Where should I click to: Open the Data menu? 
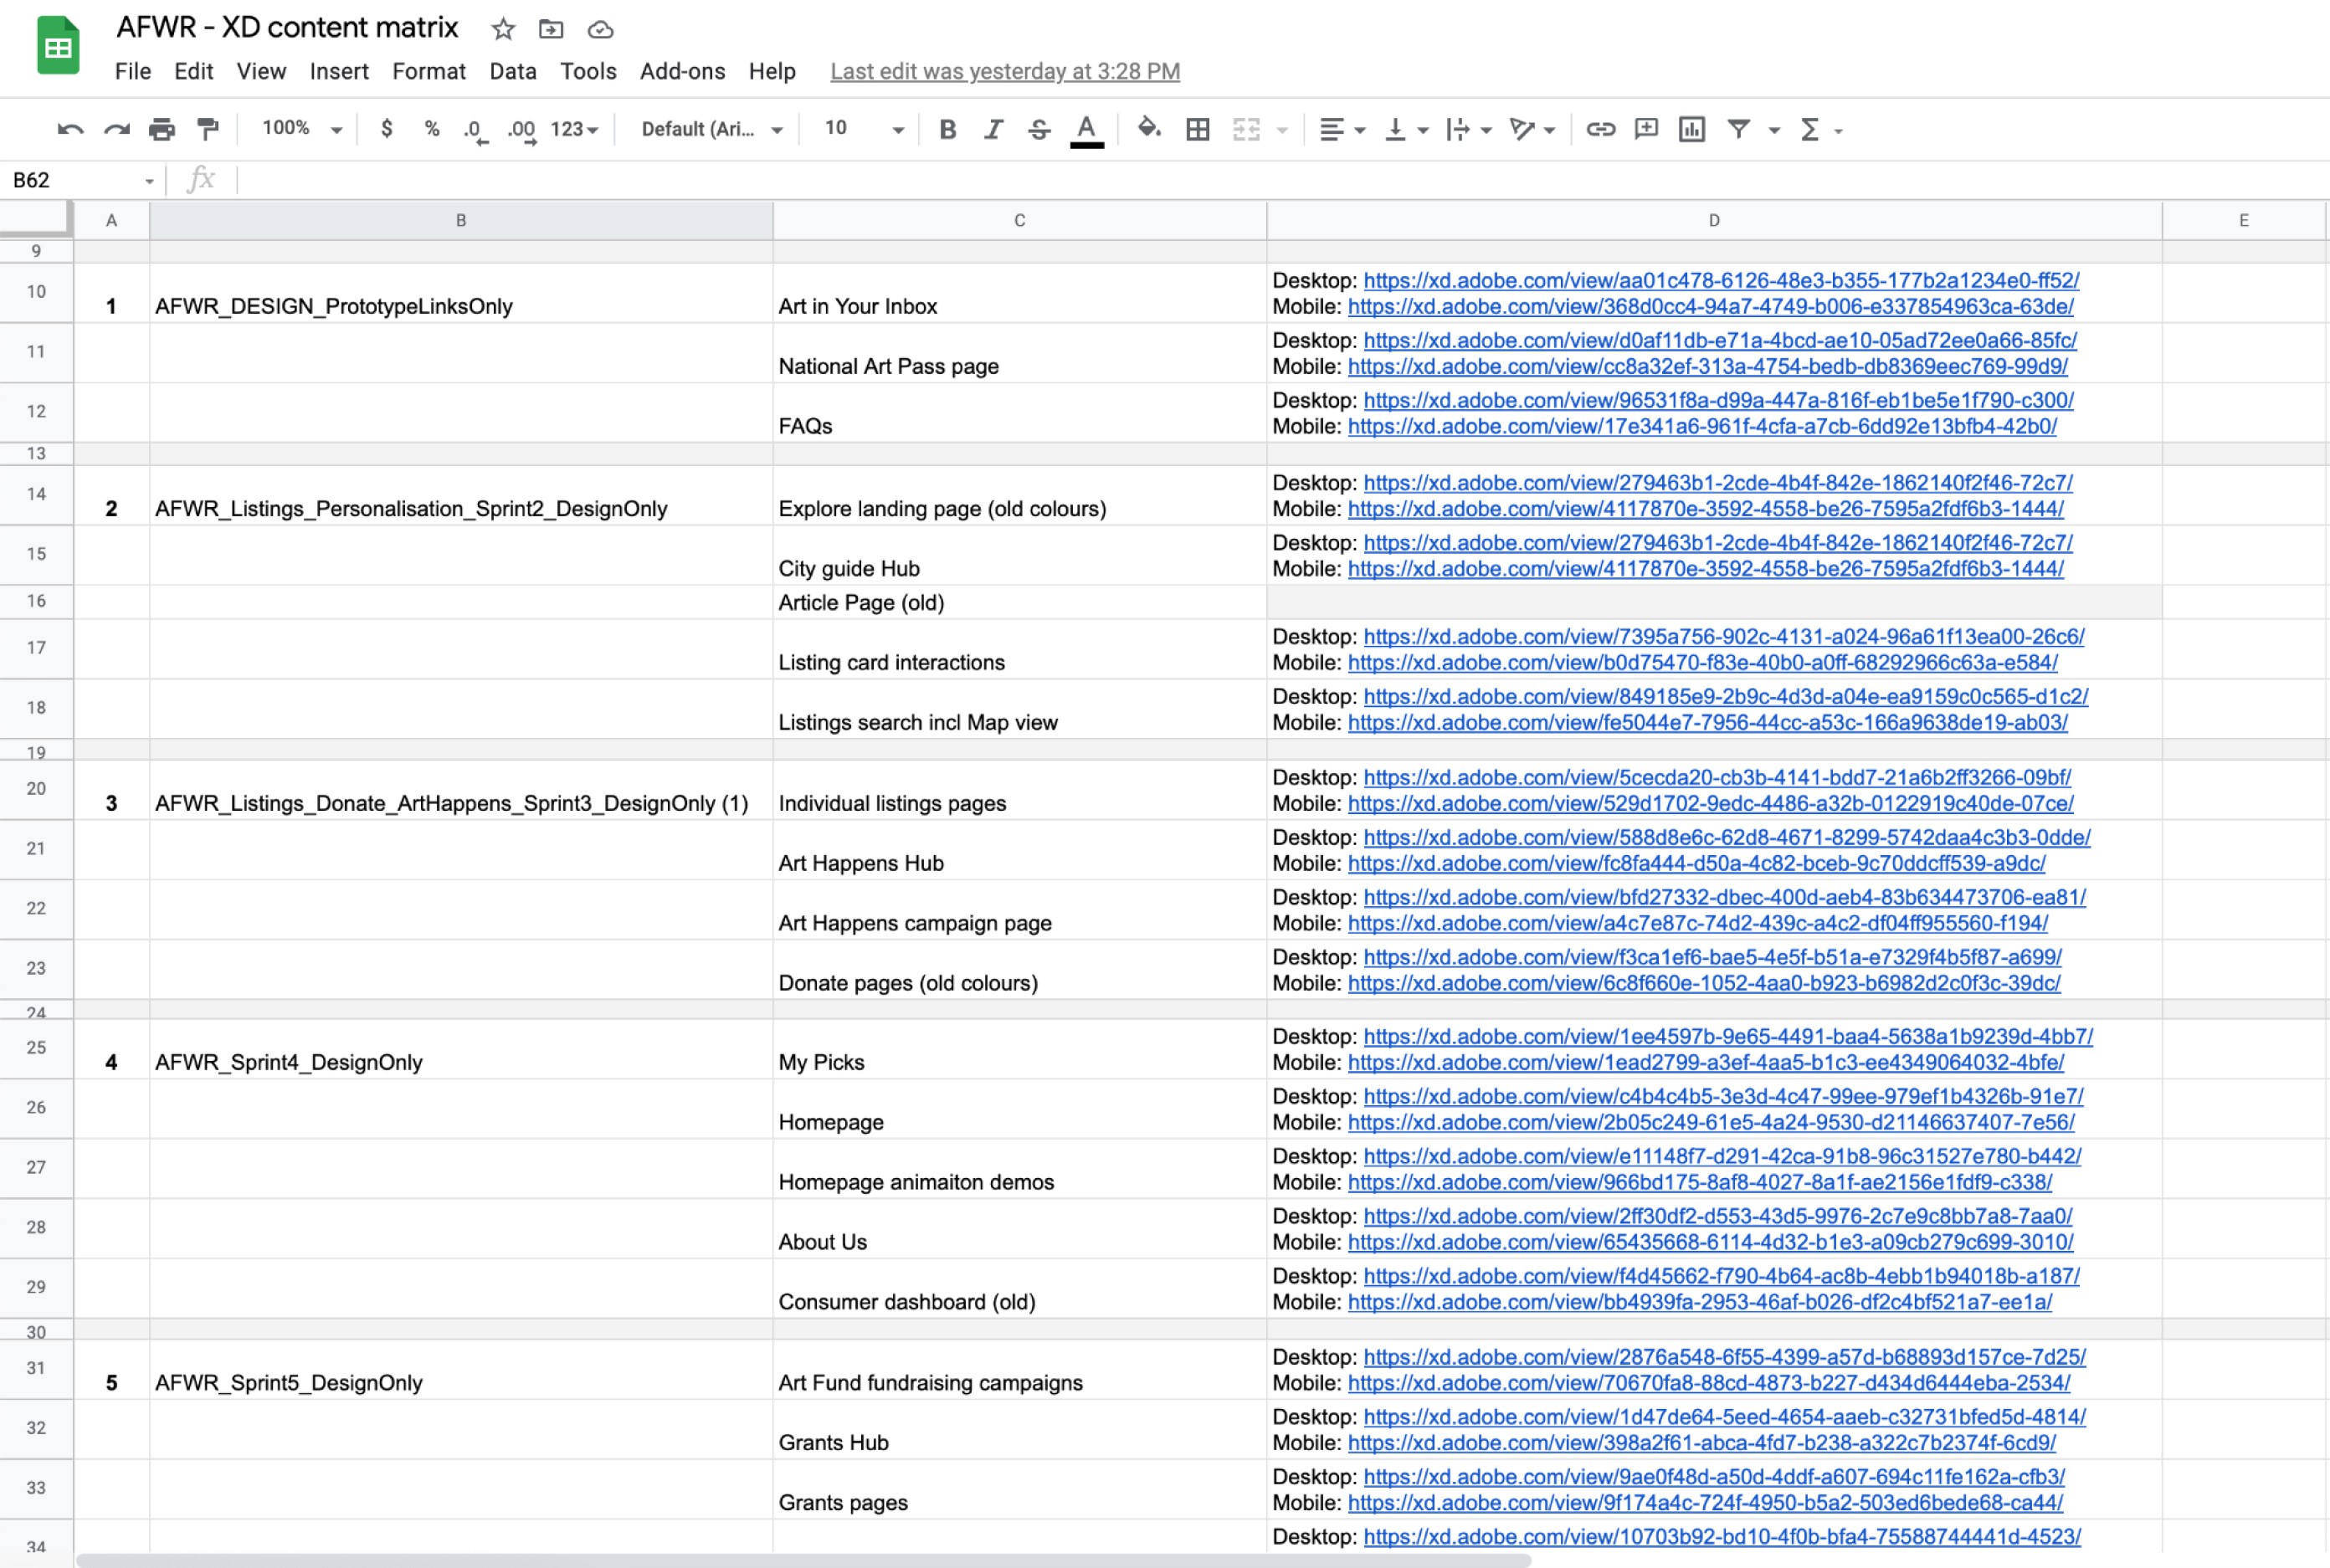513,71
